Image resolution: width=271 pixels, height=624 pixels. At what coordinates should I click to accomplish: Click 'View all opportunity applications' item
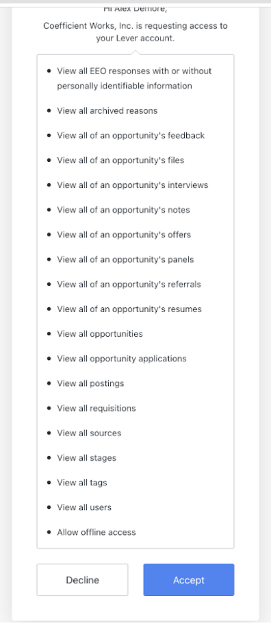point(122,359)
